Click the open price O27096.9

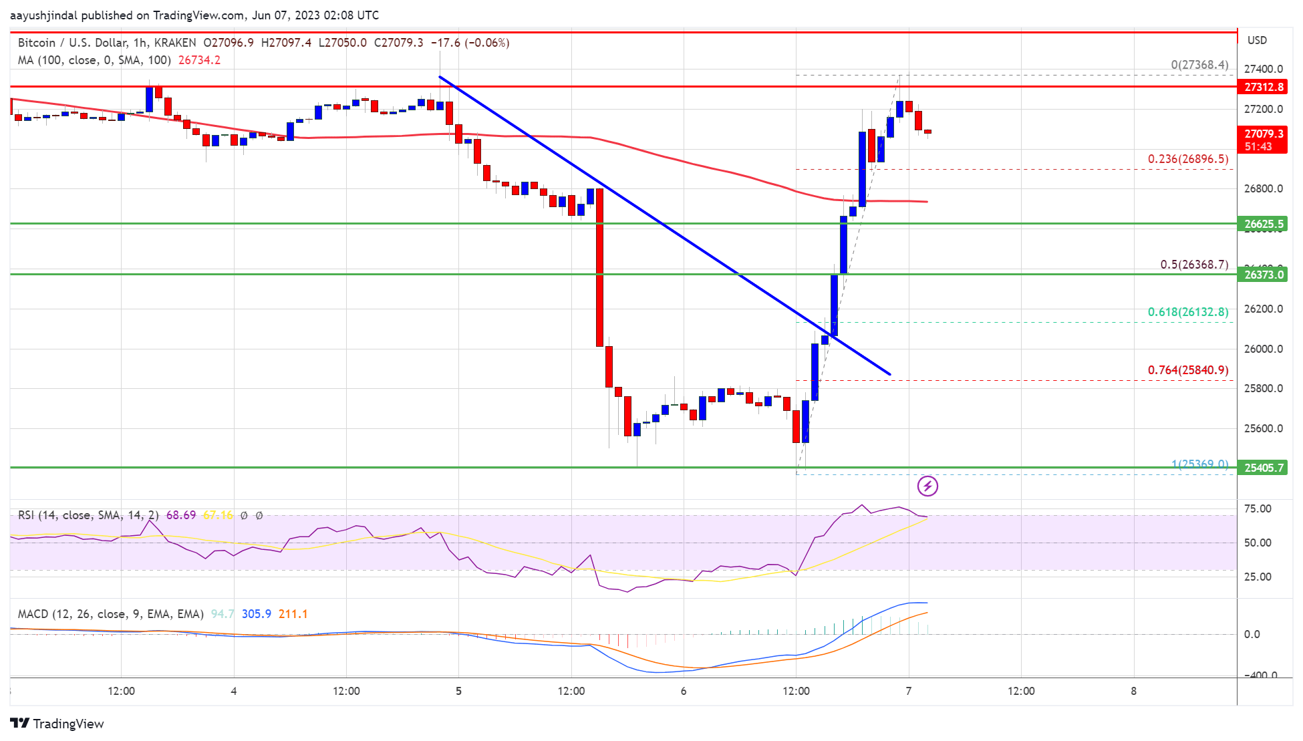tap(229, 43)
